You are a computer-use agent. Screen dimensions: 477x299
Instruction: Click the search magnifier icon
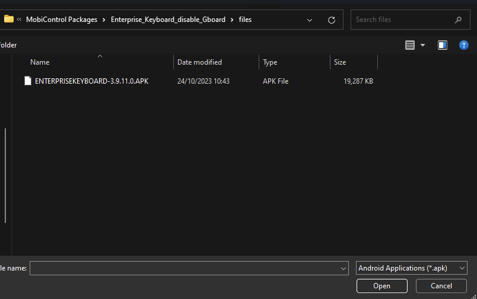point(458,20)
